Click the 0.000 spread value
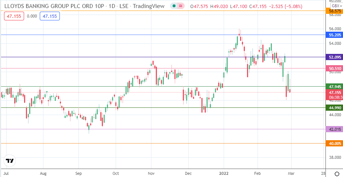This screenshot has height=177, width=343. coord(32,16)
